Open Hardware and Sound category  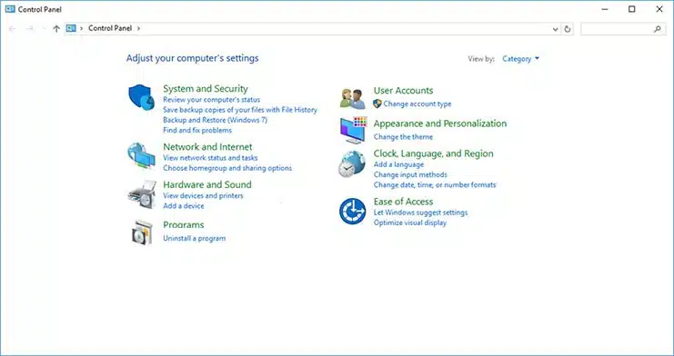[x=207, y=184]
